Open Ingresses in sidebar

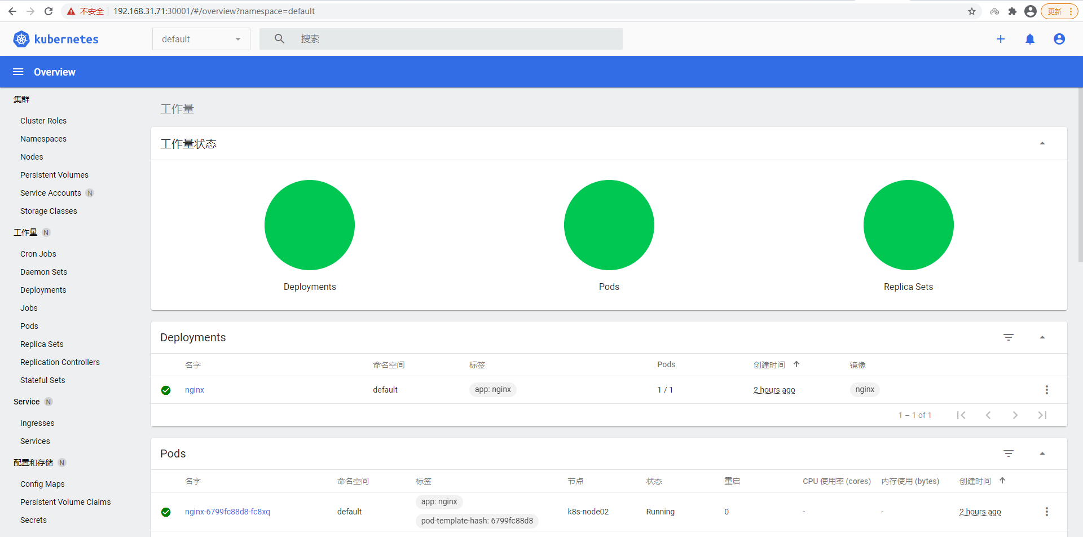37,423
